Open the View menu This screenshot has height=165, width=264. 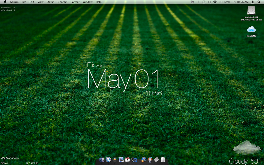coord(40,2)
